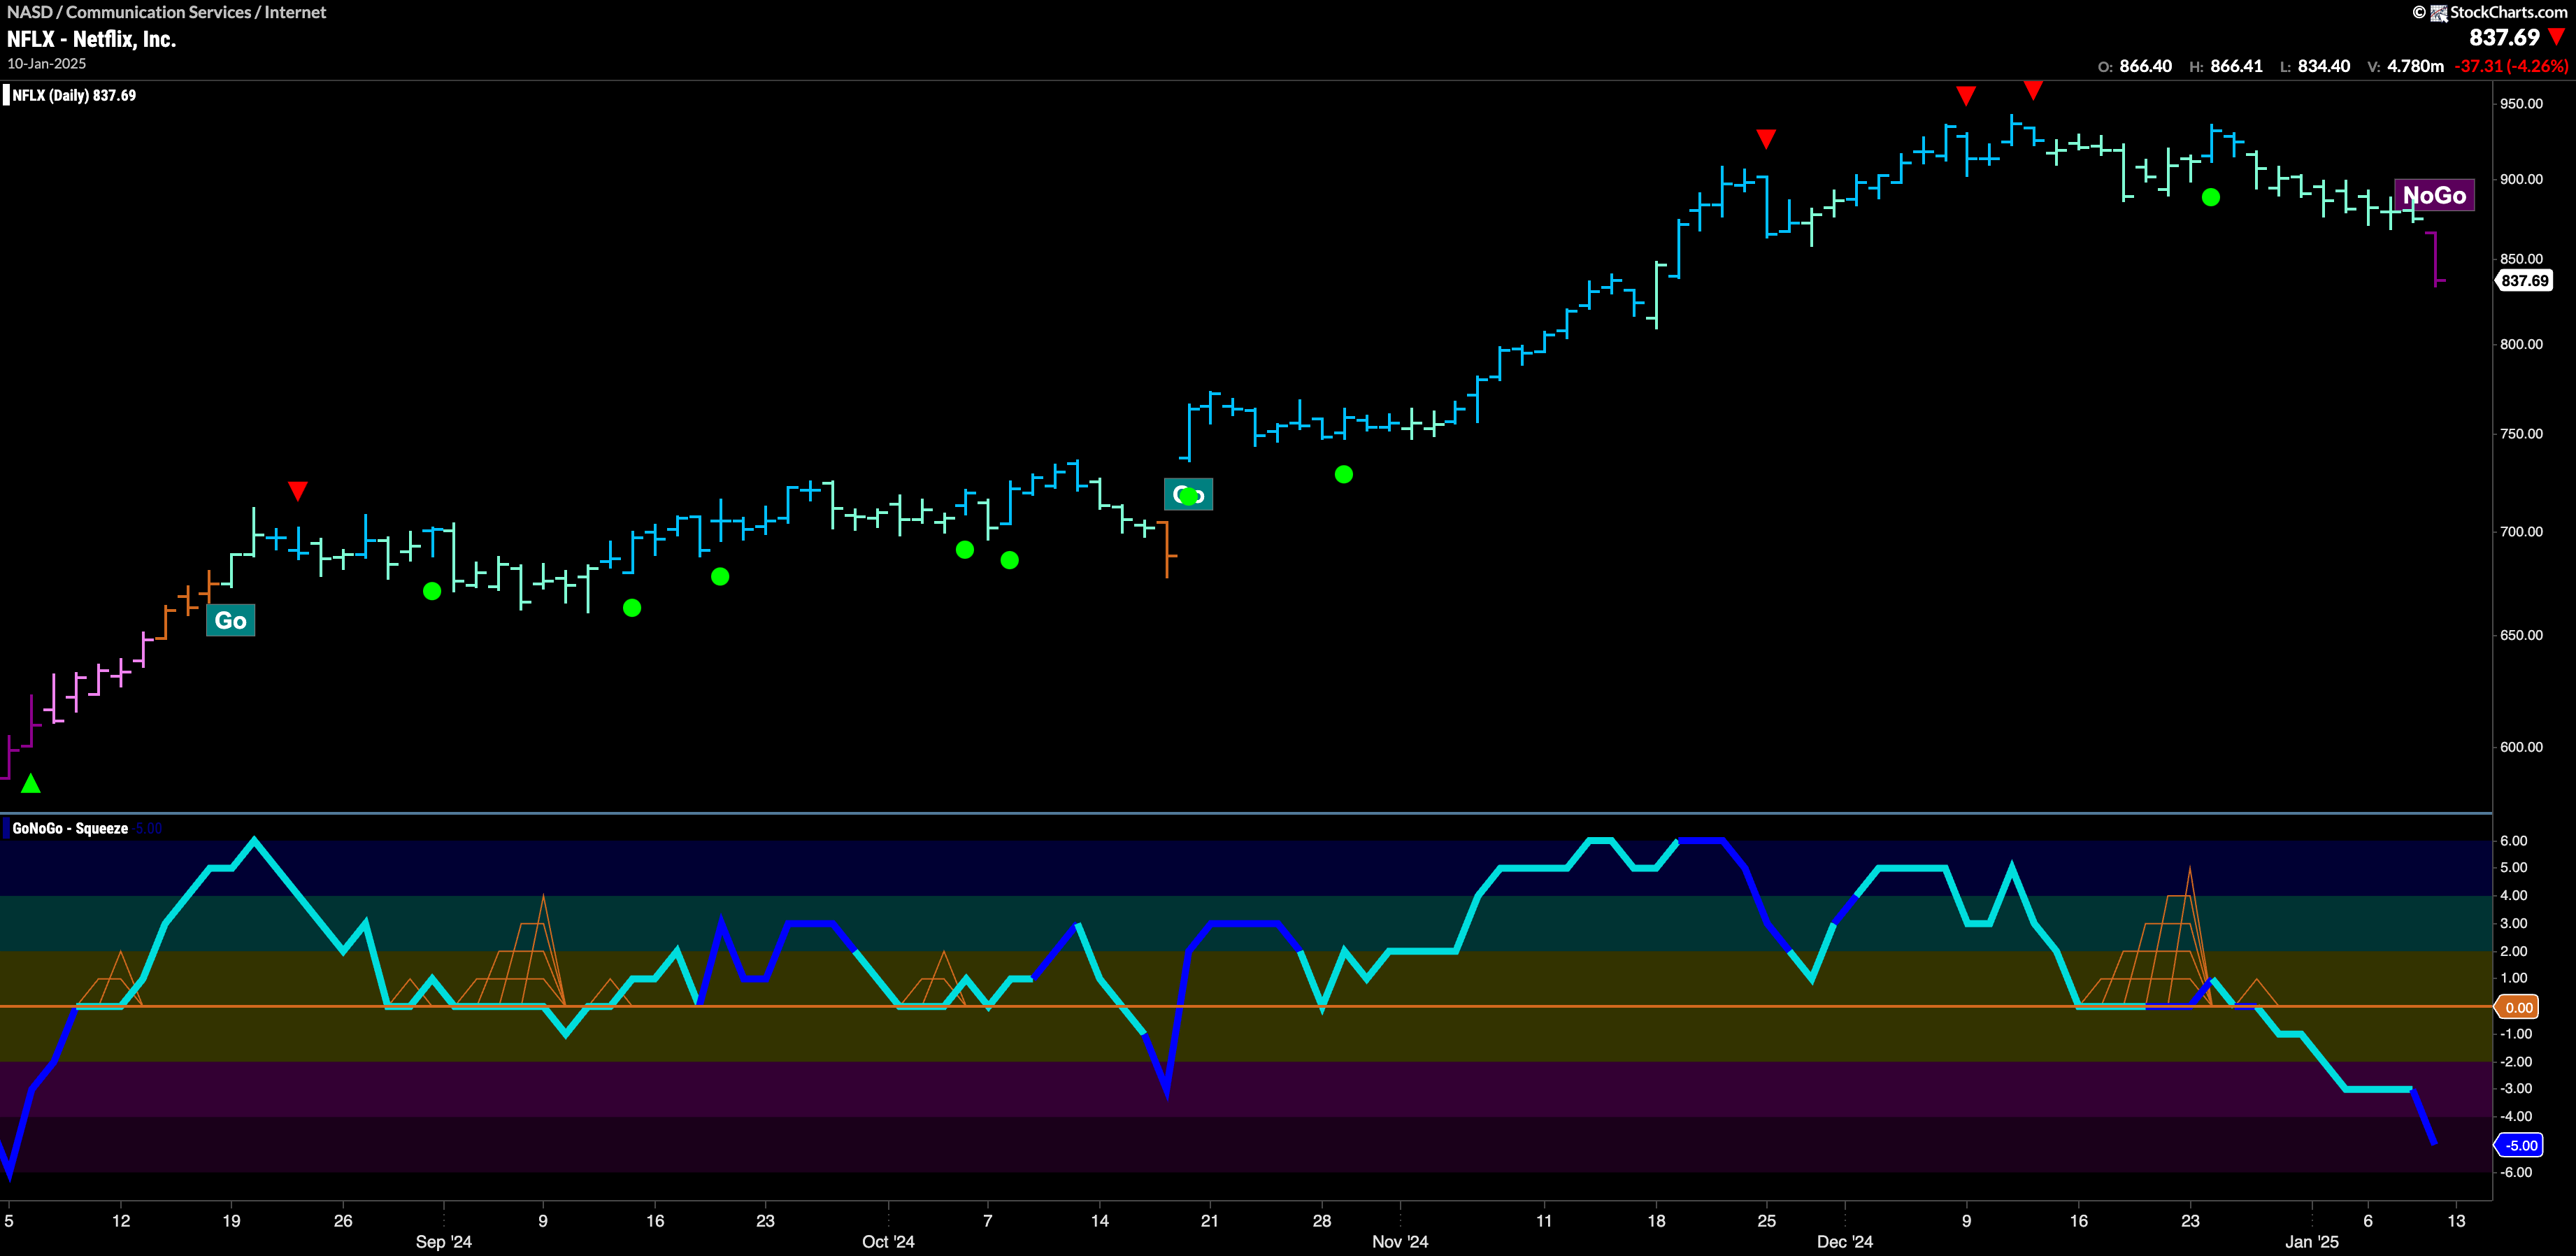Click the last price 837.69 at top right
Screen dimensions: 2576x1256
pos(2504,37)
